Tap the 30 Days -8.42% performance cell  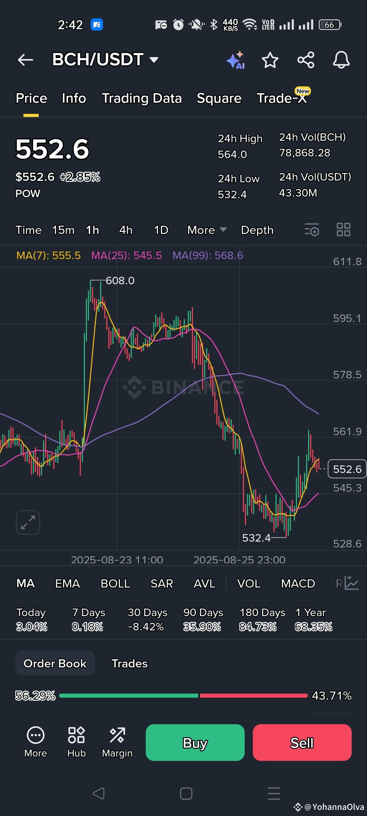[147, 619]
